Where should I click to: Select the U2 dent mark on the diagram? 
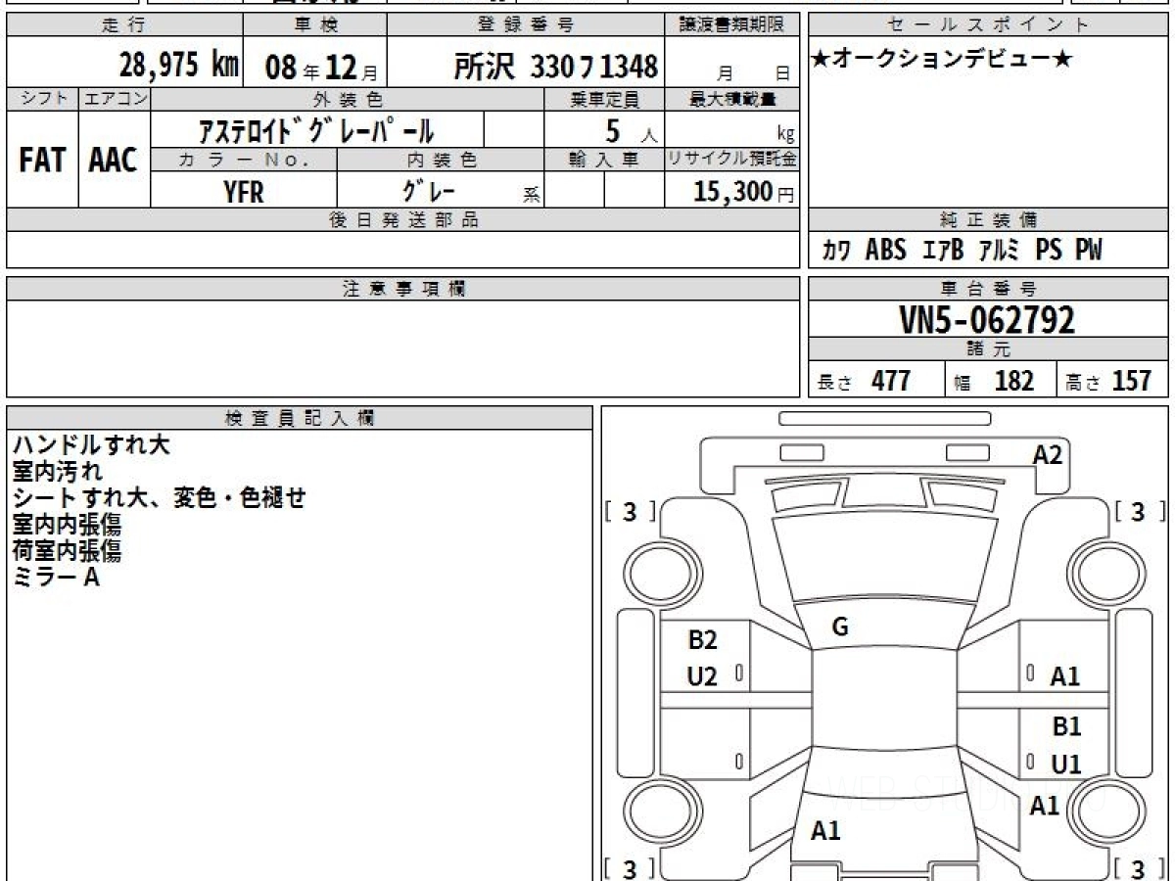[x=702, y=675]
